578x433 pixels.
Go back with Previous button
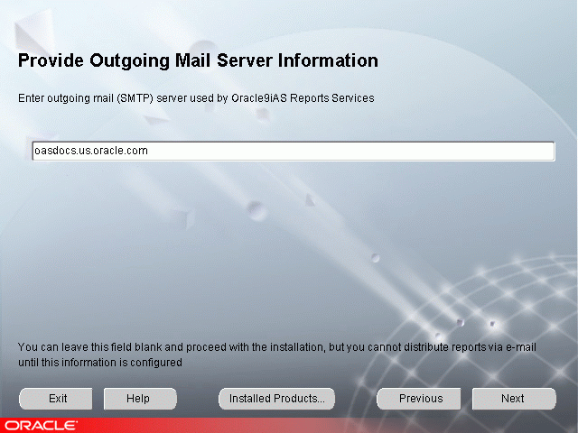419,399
